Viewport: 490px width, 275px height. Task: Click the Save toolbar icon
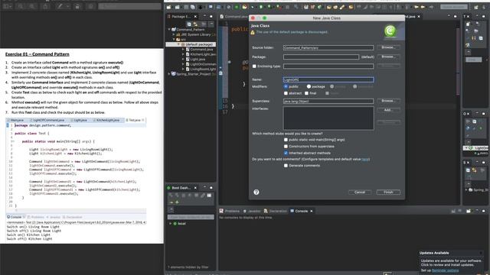tap(186, 7)
